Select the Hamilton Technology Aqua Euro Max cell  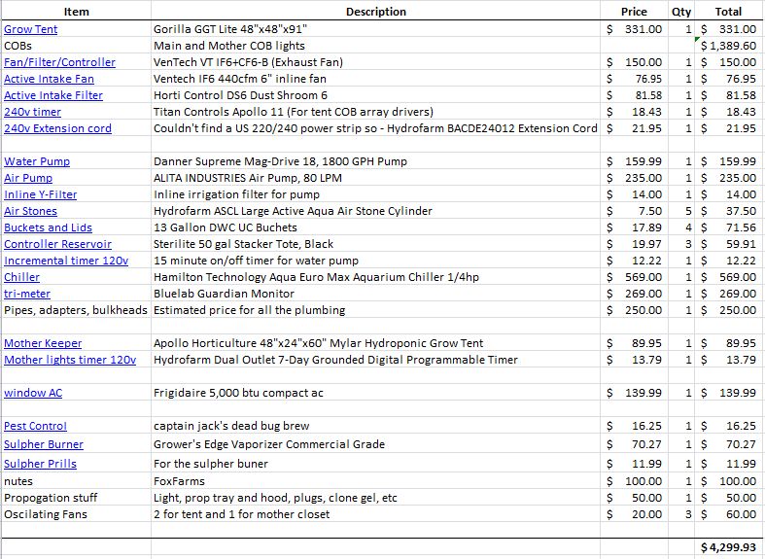click(x=375, y=277)
